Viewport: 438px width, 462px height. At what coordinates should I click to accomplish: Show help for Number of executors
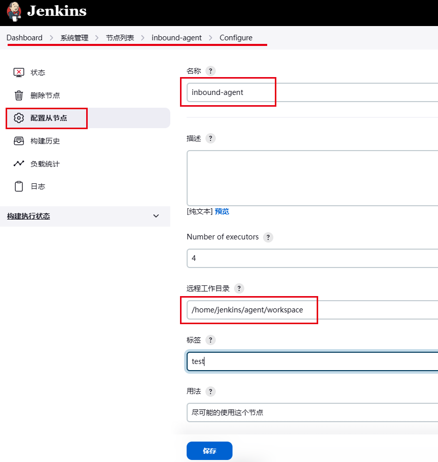(268, 237)
